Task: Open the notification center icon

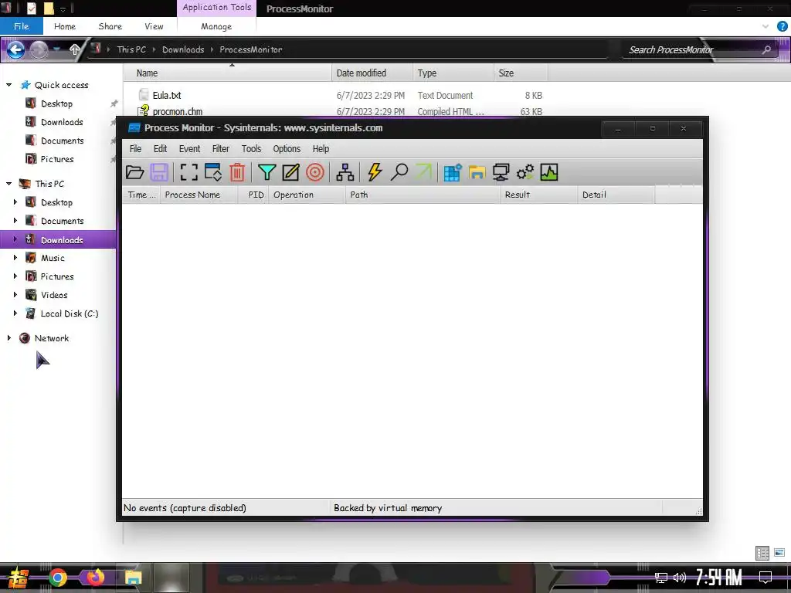Action: point(766,578)
